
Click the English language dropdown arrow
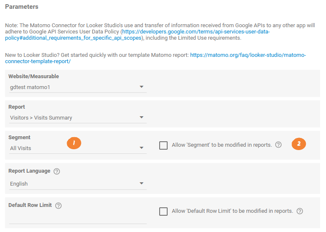click(x=142, y=184)
